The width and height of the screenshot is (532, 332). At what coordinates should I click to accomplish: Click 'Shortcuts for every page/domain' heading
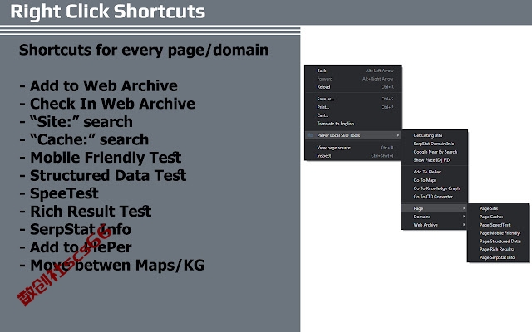tap(144, 51)
